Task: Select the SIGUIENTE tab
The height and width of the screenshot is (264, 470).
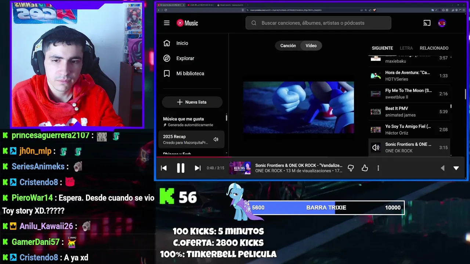Action: pyautogui.click(x=382, y=48)
